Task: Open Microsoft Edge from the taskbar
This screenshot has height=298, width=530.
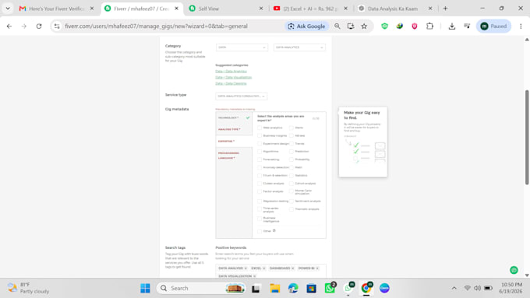Action: [x=293, y=288]
